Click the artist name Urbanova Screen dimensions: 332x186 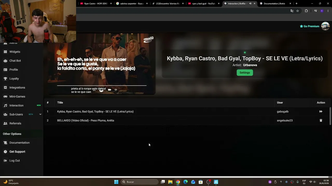pos(250,65)
